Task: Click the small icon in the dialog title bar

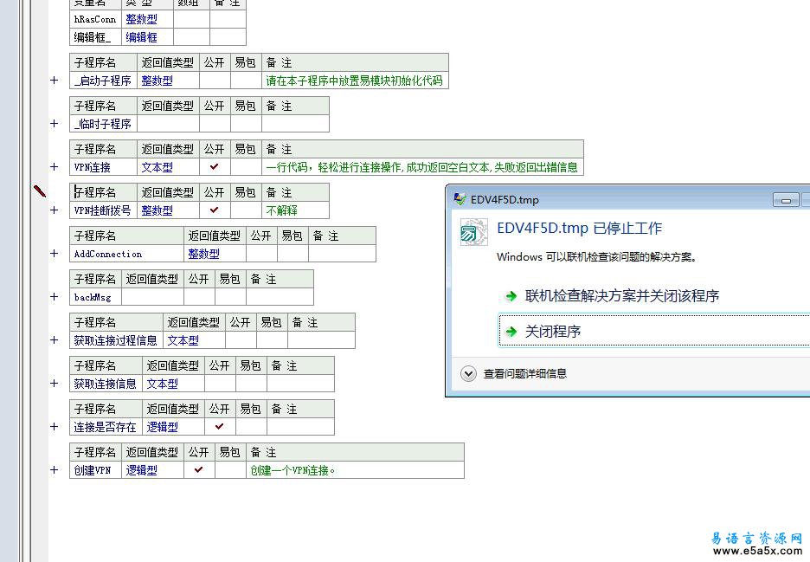Action: 460,199
